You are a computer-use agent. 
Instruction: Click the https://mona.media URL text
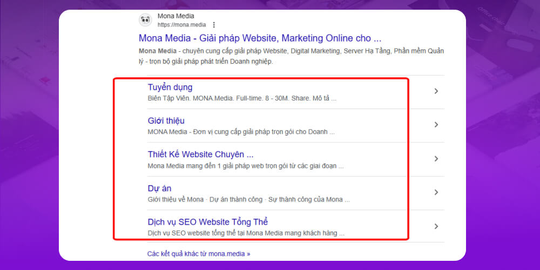(182, 25)
